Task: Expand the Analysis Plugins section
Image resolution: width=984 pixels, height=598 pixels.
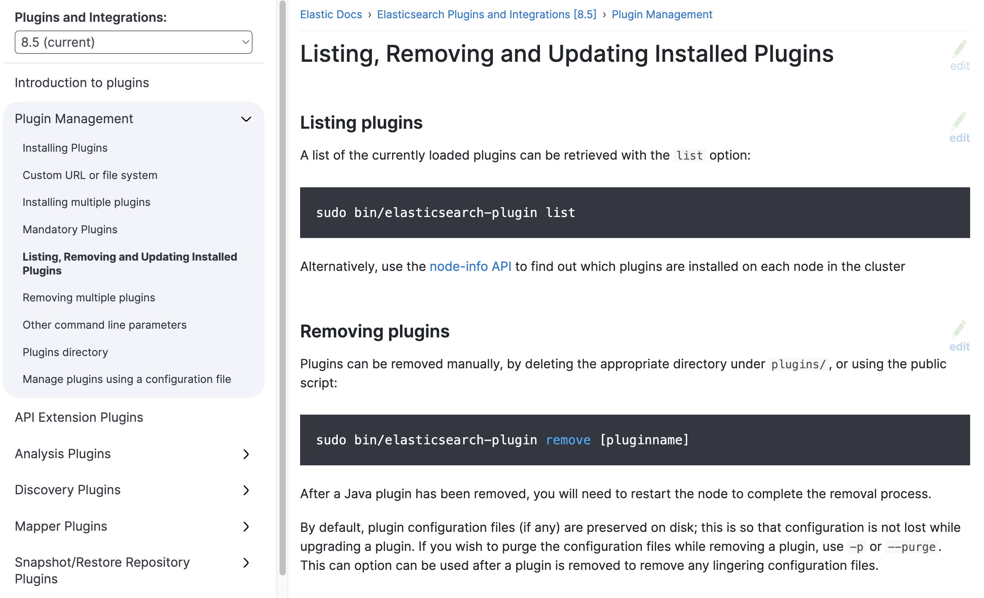Action: click(x=247, y=454)
